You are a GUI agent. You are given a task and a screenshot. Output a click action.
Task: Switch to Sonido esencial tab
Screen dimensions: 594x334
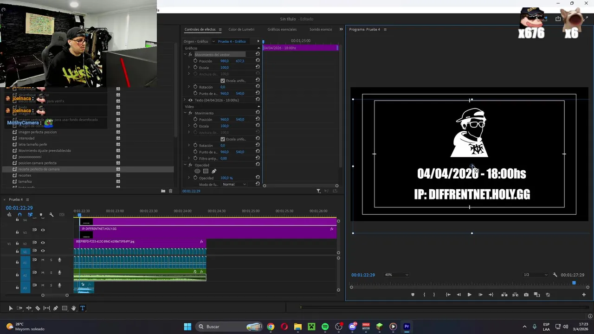pos(321,29)
